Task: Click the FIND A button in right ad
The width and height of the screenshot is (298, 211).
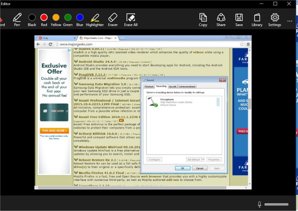Action: 242,131
